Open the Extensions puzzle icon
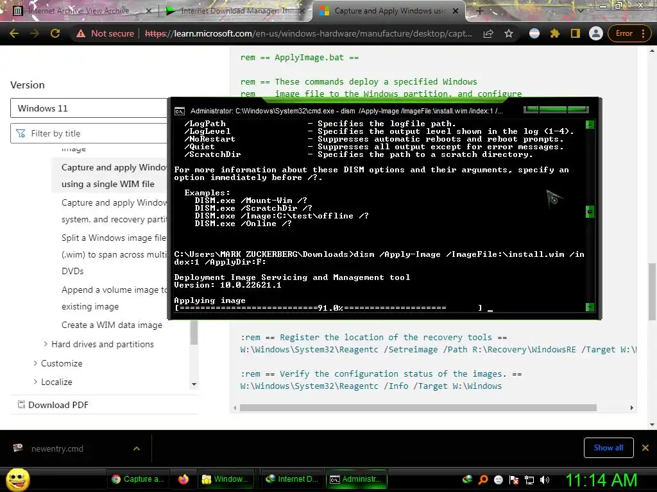Screen dimensions: 657x492 click(x=555, y=33)
